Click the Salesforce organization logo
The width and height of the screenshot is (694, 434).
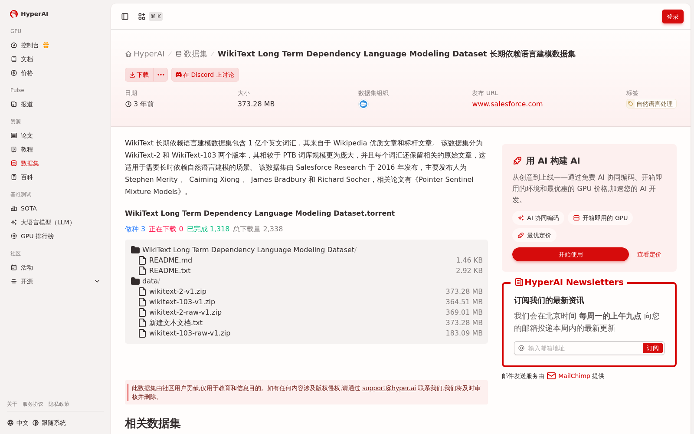(x=363, y=104)
